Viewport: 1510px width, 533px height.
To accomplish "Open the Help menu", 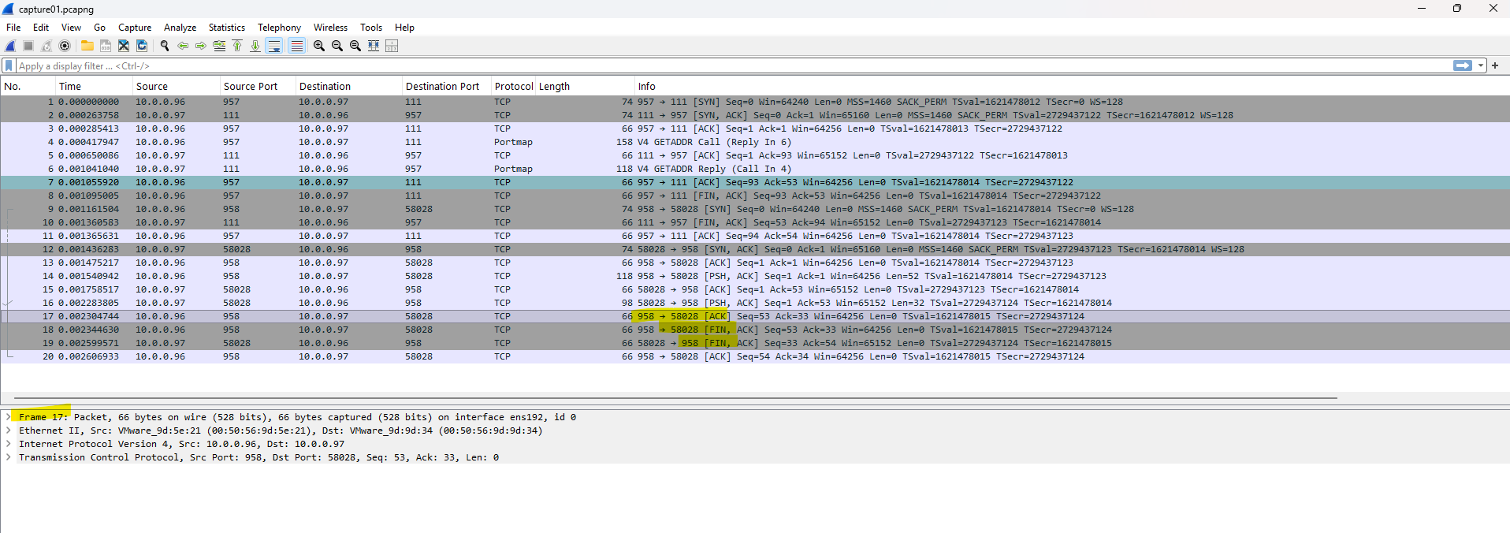I will coord(404,27).
